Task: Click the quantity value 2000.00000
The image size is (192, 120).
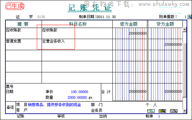Action: (77, 98)
